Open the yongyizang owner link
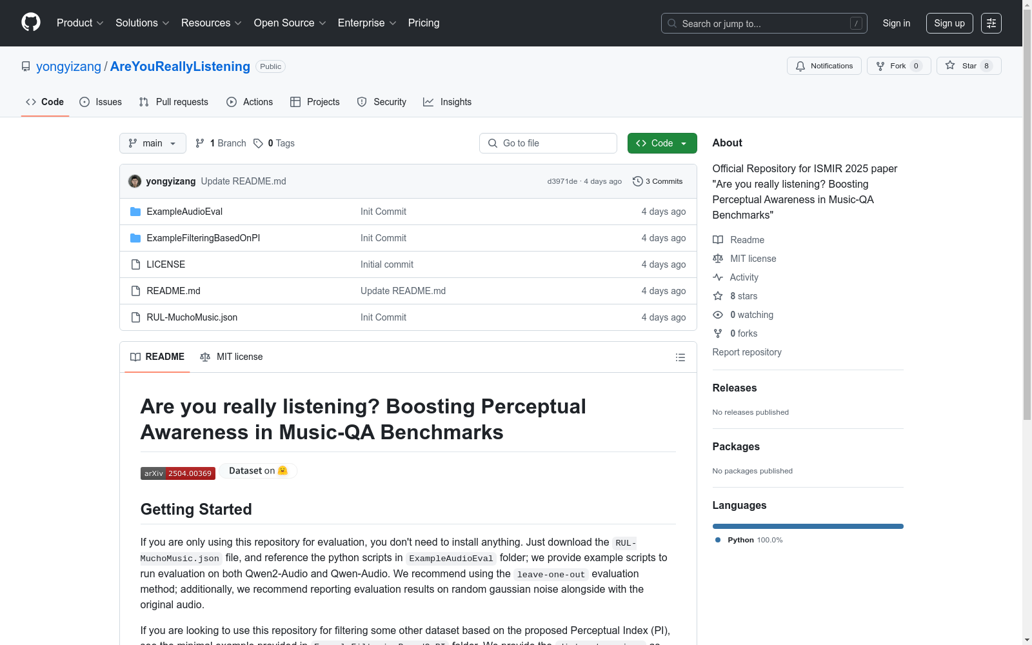 click(x=68, y=66)
